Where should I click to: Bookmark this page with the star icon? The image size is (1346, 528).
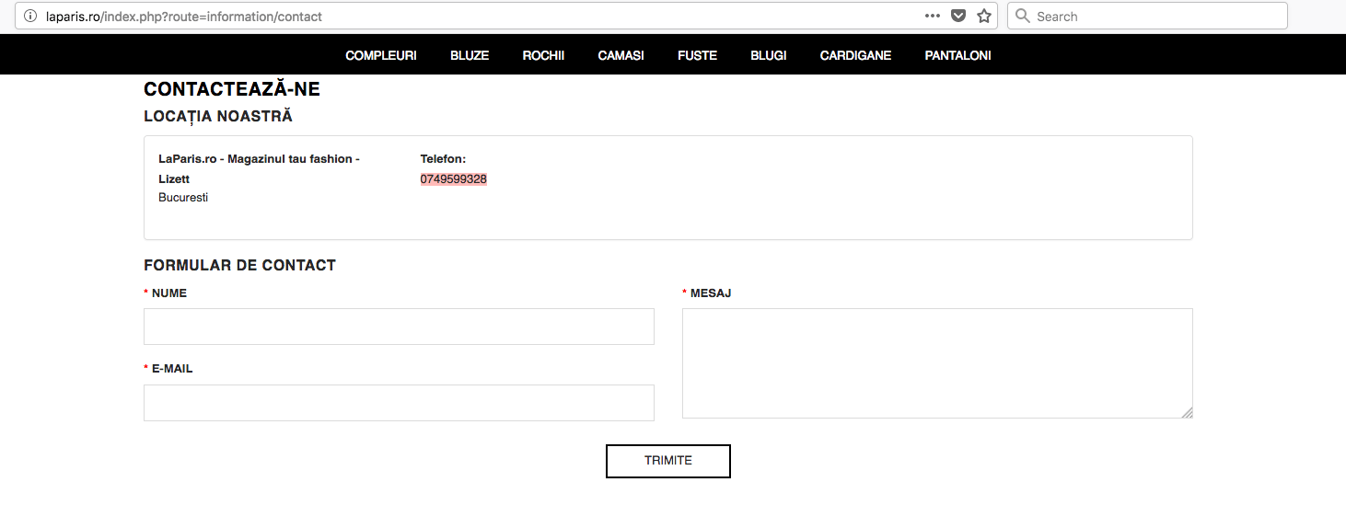[984, 17]
